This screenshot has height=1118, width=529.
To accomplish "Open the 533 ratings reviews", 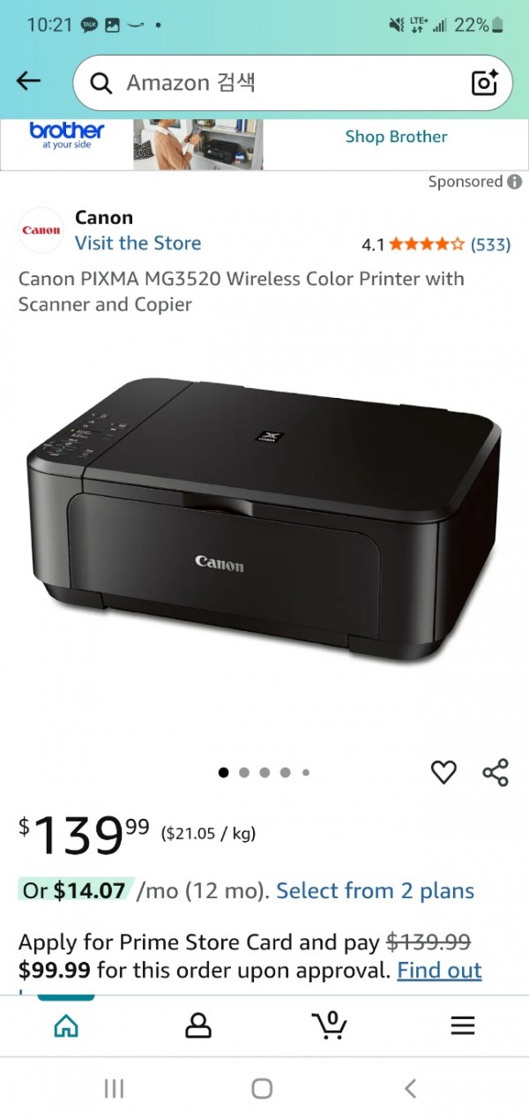I will pos(490,244).
